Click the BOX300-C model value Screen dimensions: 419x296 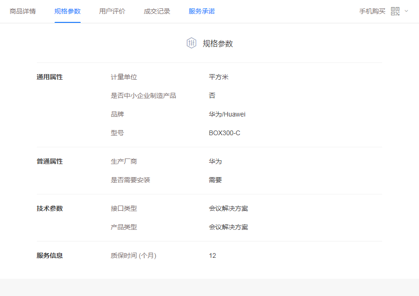point(224,133)
